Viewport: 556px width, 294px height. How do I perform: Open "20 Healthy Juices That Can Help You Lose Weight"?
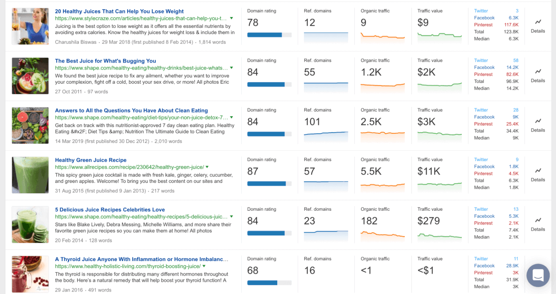click(119, 11)
